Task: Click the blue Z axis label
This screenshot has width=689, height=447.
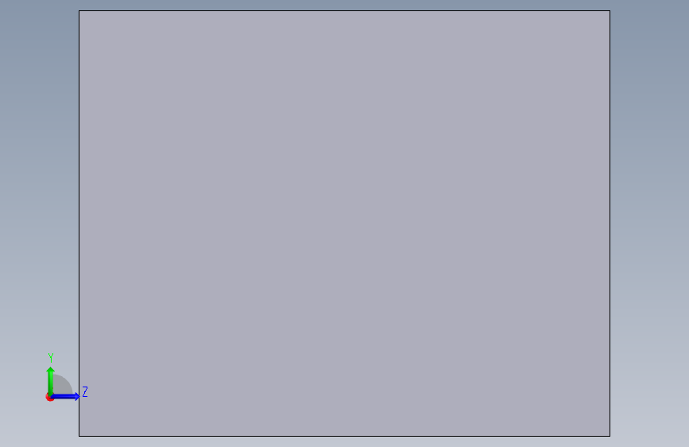Action: [85, 391]
